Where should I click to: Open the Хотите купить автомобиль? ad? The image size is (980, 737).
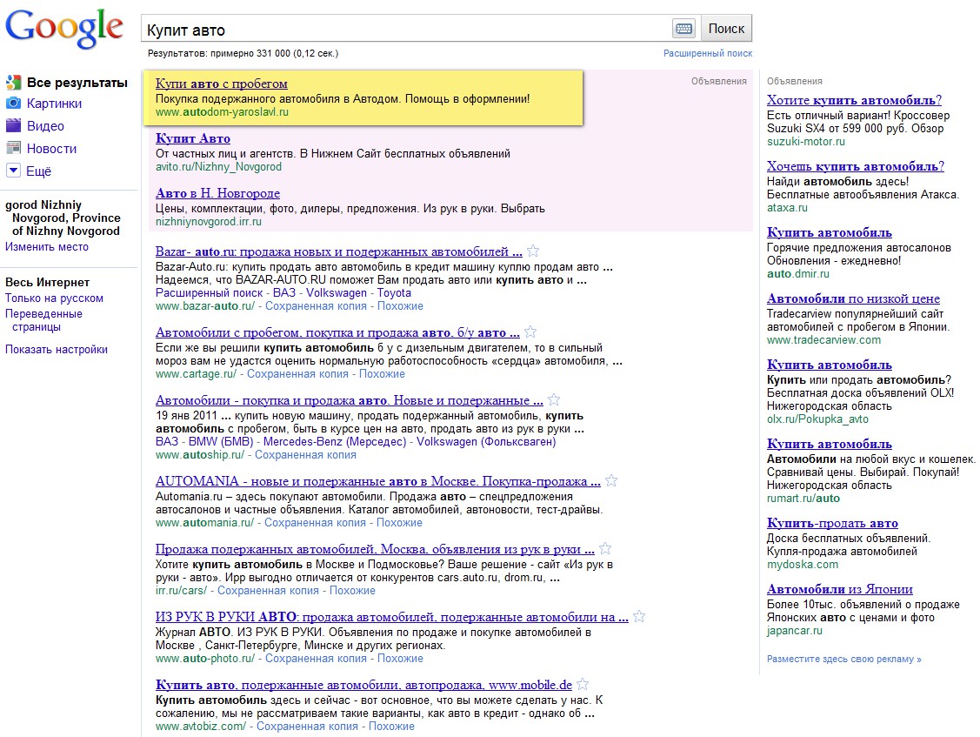click(x=855, y=100)
